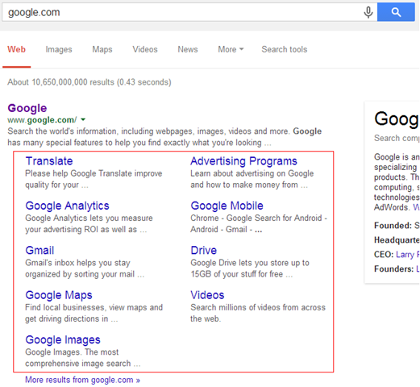Screen dimensions: 420x387
Task: Open the Translate sitelink
Action: coord(49,161)
